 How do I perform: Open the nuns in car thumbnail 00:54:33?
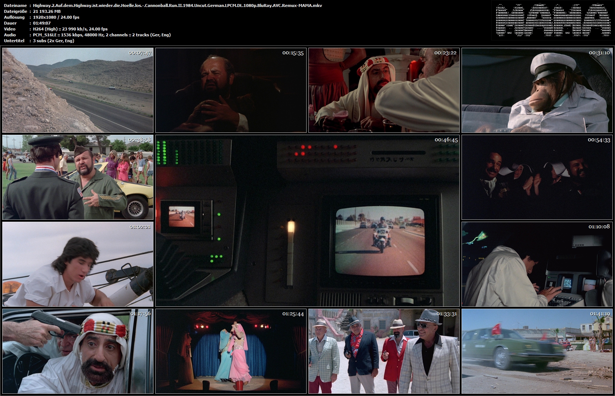click(x=537, y=177)
